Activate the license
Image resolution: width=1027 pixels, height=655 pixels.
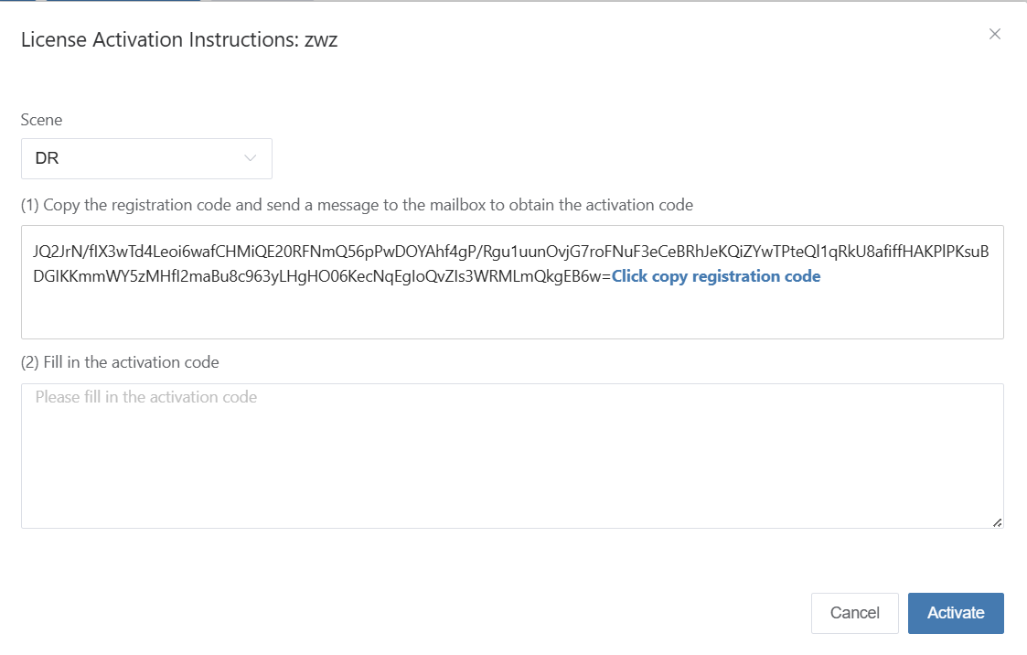coord(956,613)
